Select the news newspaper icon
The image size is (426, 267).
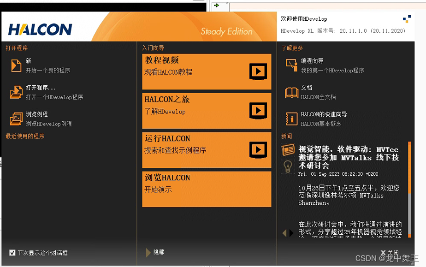click(x=288, y=150)
